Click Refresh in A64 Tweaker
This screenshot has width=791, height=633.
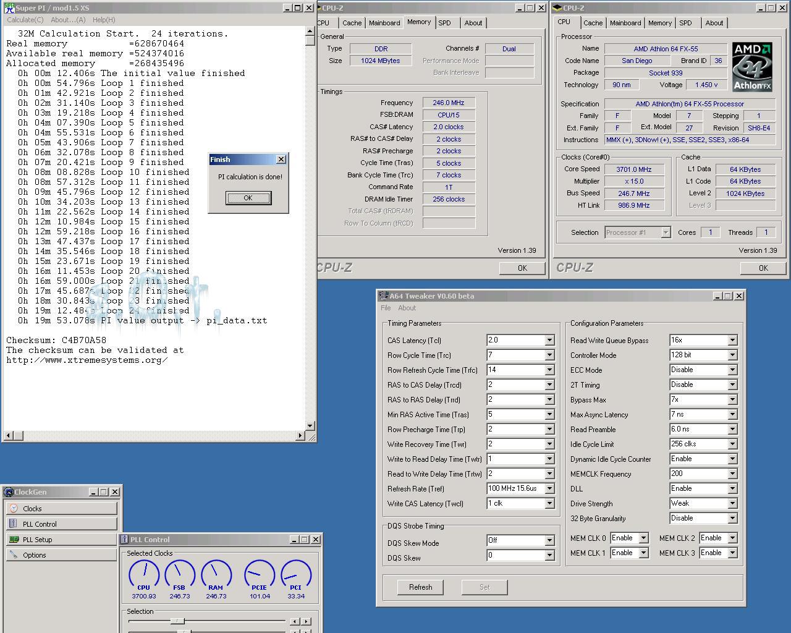(x=420, y=587)
